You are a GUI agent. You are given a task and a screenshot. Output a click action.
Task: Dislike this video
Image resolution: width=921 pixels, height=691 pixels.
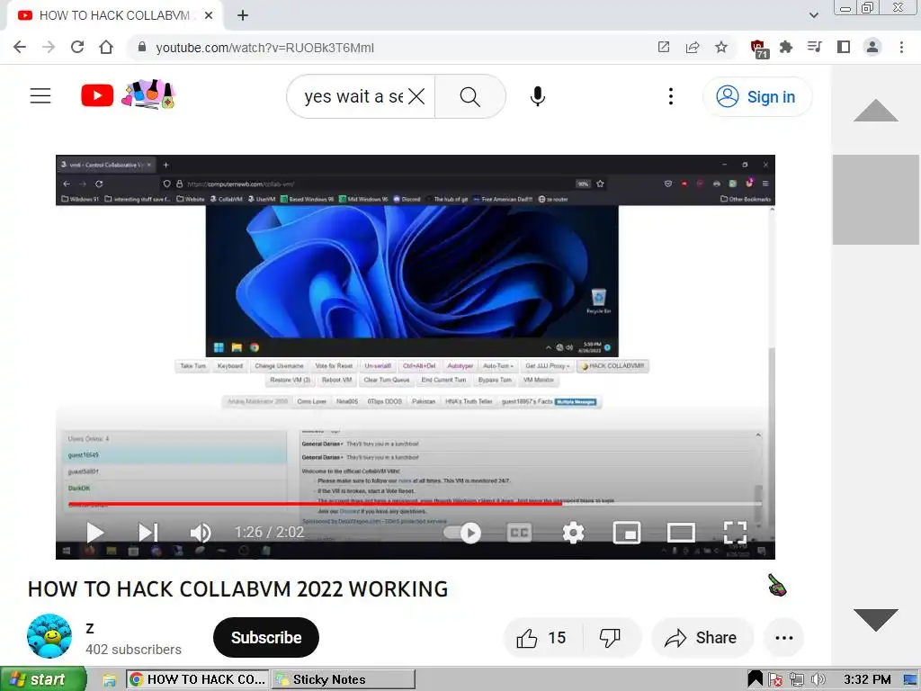click(x=611, y=638)
